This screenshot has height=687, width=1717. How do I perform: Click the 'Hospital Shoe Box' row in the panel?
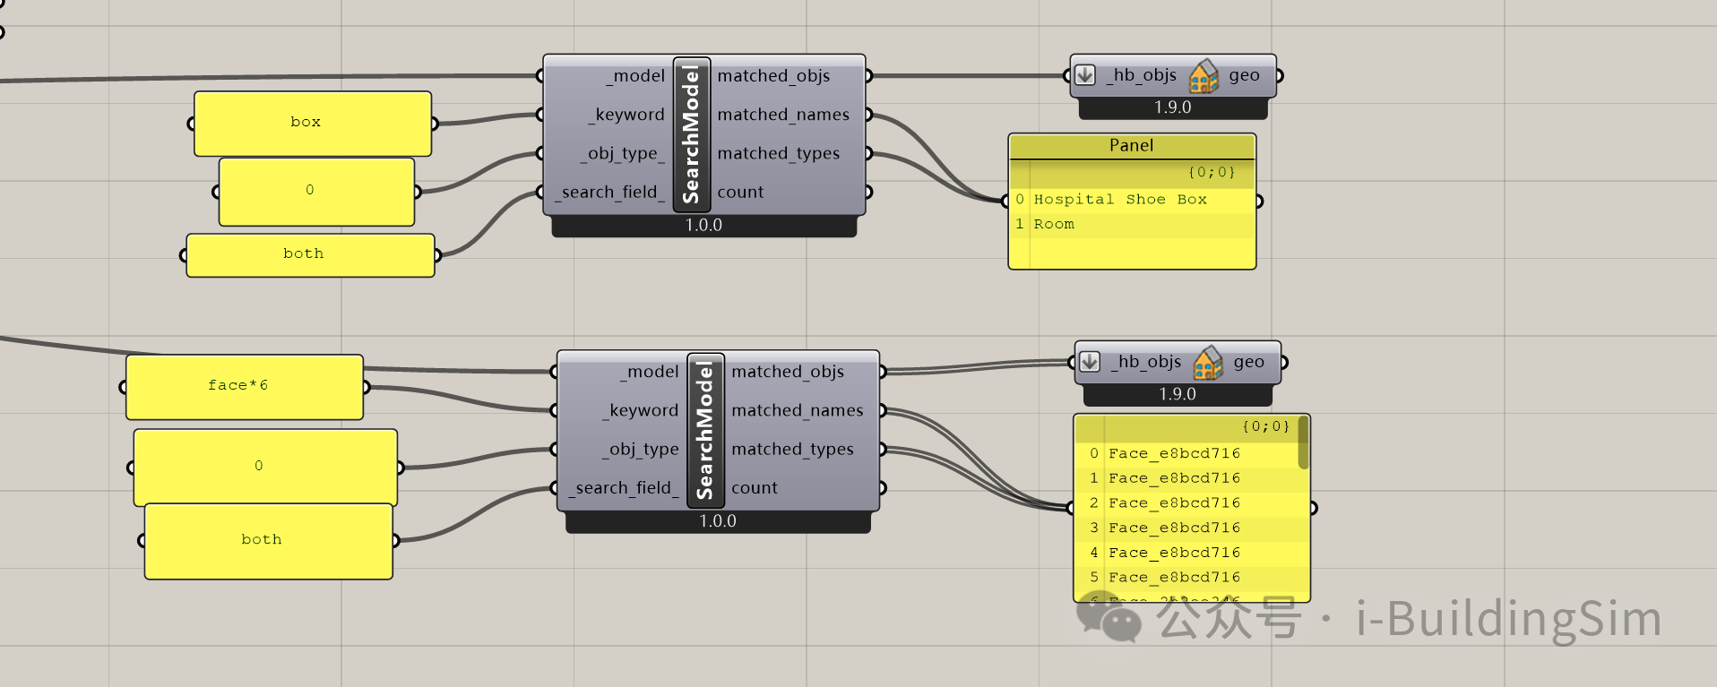pos(1120,200)
